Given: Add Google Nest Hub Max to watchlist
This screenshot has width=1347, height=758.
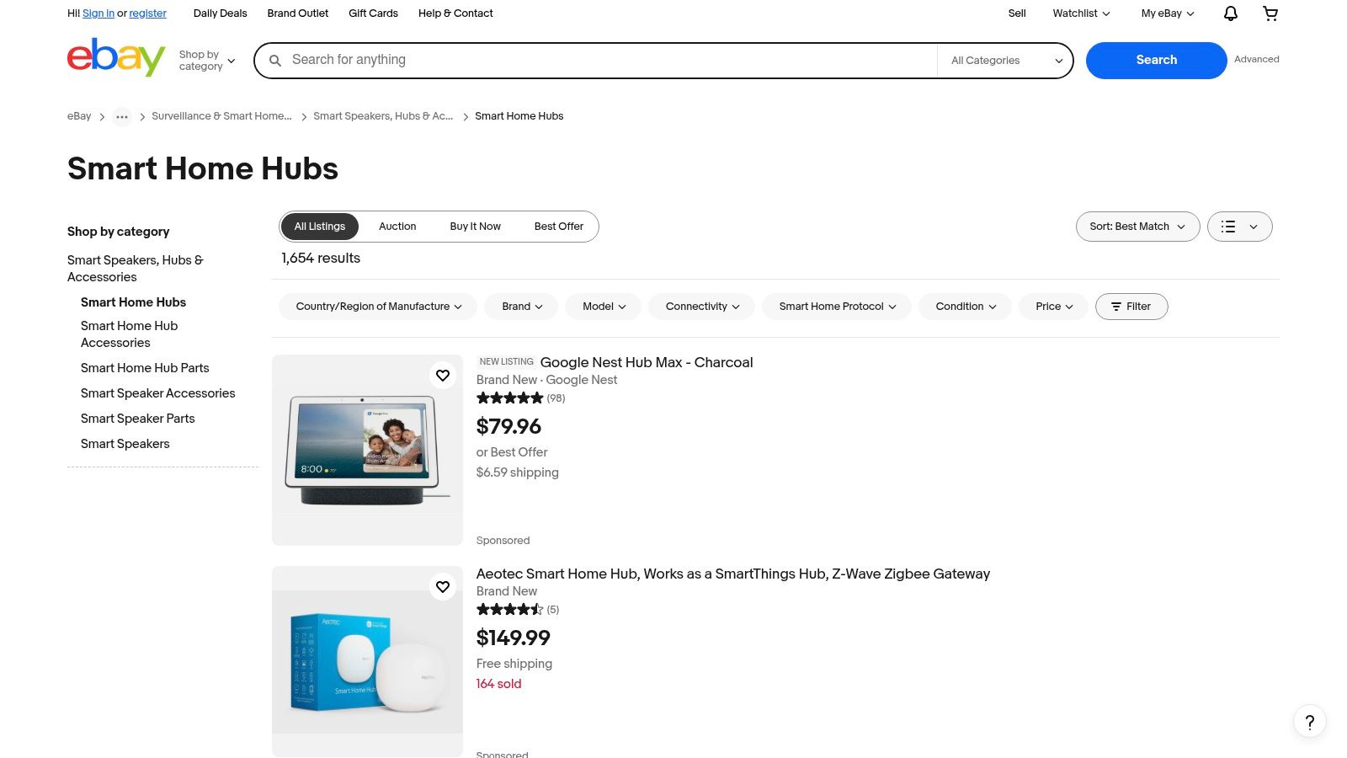Looking at the screenshot, I should tap(443, 376).
